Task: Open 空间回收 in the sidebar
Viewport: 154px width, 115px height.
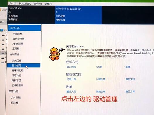Action: [x=17, y=34]
